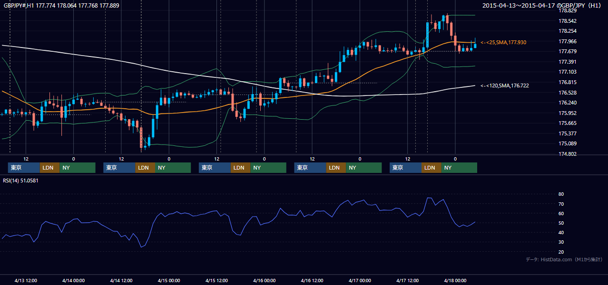Click the HistData.com data source credit
The image size is (608, 285).
(564, 259)
